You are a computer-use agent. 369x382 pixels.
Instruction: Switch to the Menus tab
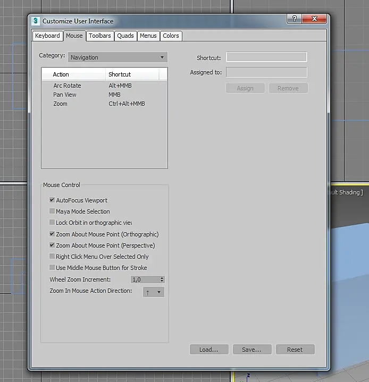148,36
